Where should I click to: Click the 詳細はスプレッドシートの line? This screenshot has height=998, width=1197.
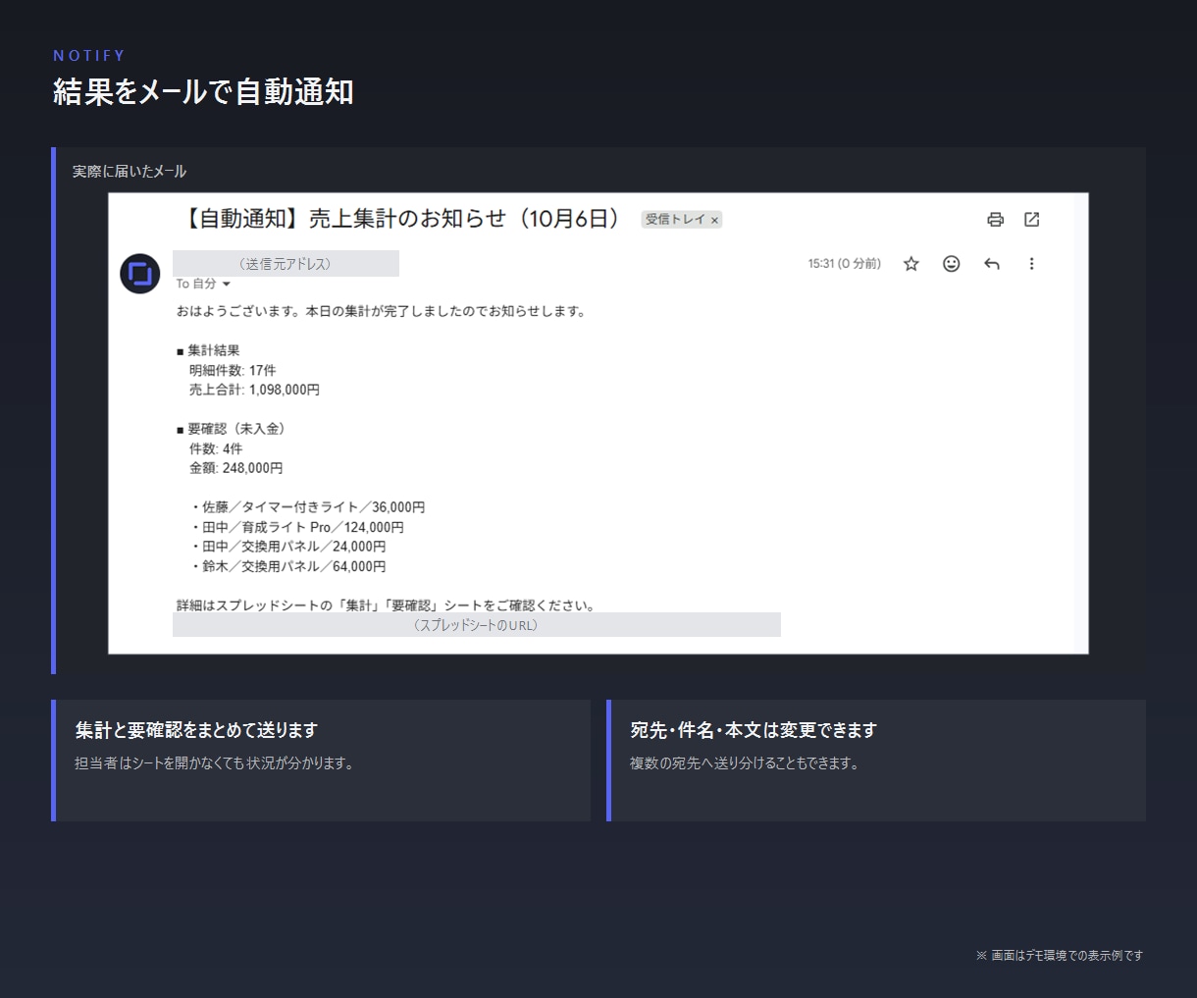[386, 605]
